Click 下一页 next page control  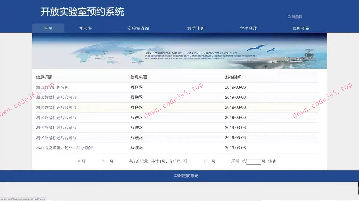pyautogui.click(x=209, y=161)
